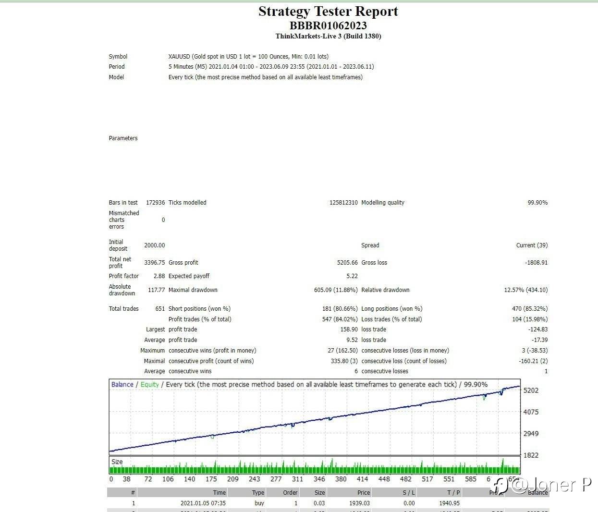Select the BBBR01062023 report name heading
Screen dimensions: 598x512
[x=328, y=25]
